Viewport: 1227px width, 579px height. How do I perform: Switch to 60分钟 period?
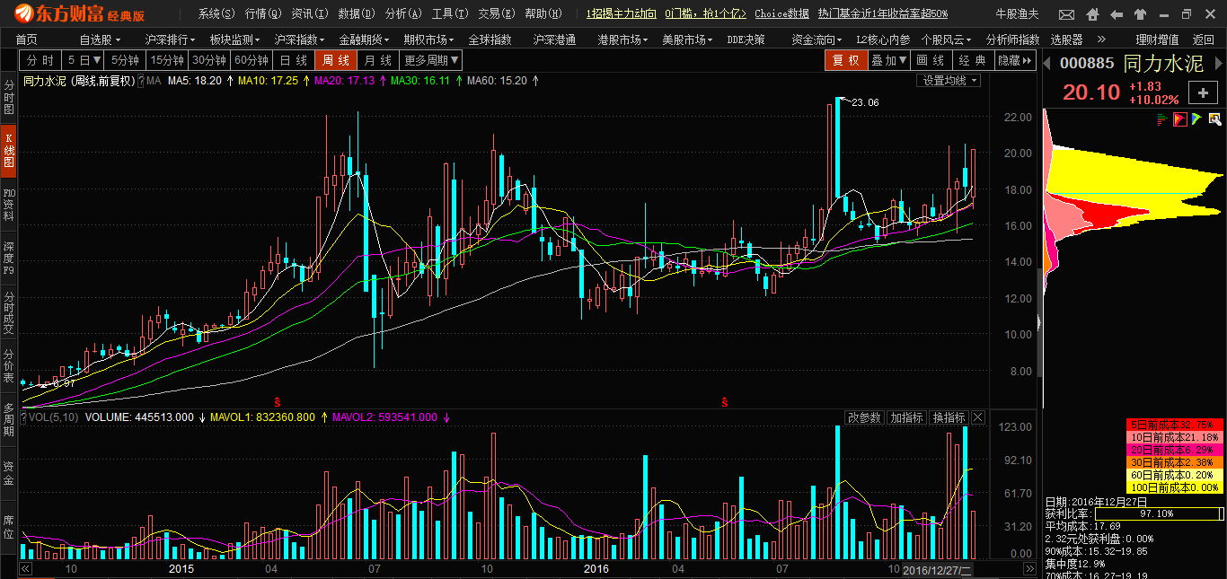pos(252,60)
